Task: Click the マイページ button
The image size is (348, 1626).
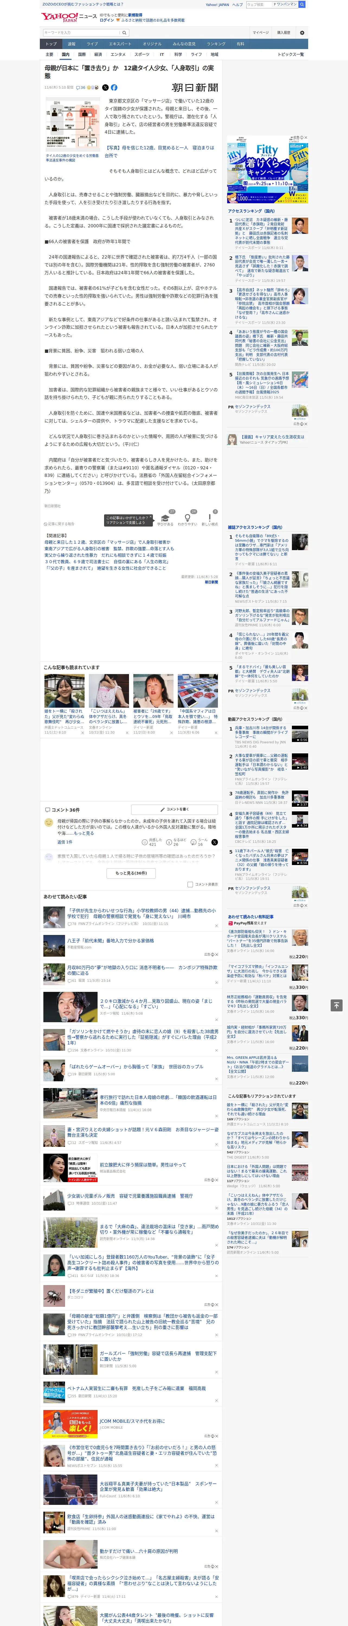Action: pyautogui.click(x=260, y=33)
